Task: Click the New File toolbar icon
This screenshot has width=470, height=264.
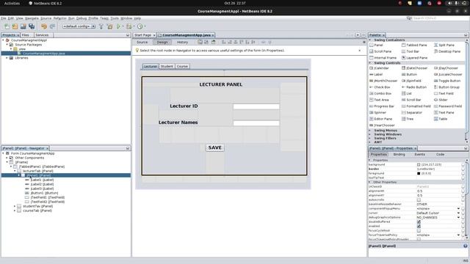Action: [7, 26]
